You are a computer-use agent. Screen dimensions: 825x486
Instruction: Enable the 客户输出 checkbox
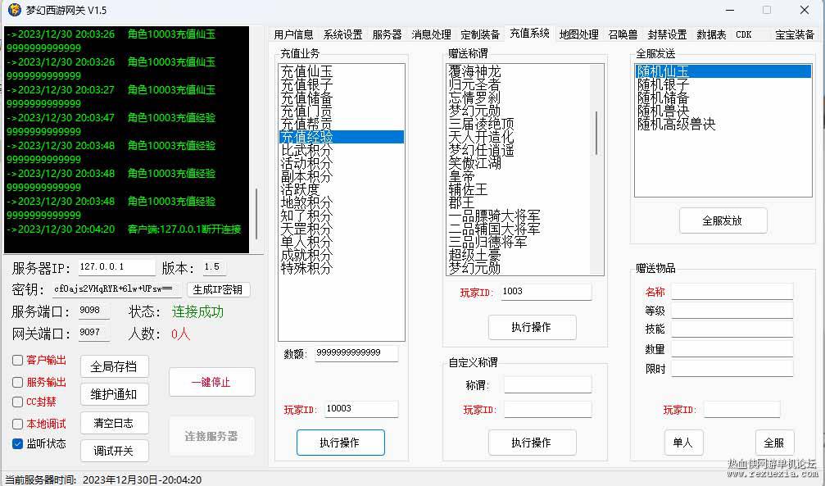point(17,360)
